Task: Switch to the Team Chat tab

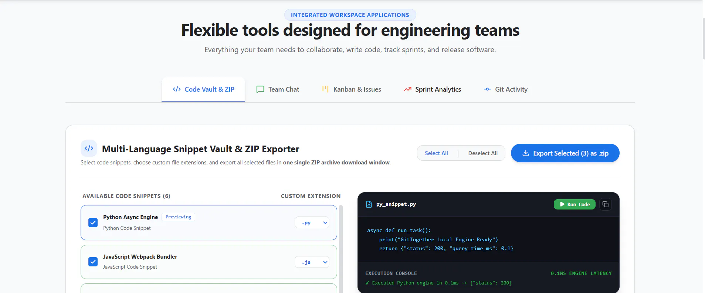Action: pos(278,89)
